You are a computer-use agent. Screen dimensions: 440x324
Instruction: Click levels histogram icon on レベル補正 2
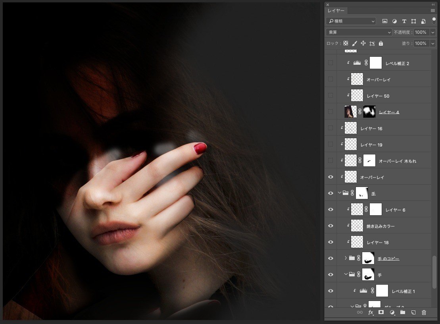[357, 63]
